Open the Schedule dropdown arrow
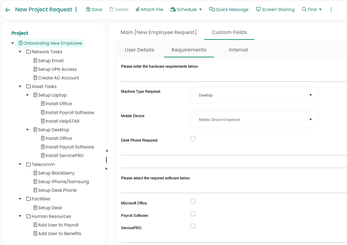 tap(200, 10)
